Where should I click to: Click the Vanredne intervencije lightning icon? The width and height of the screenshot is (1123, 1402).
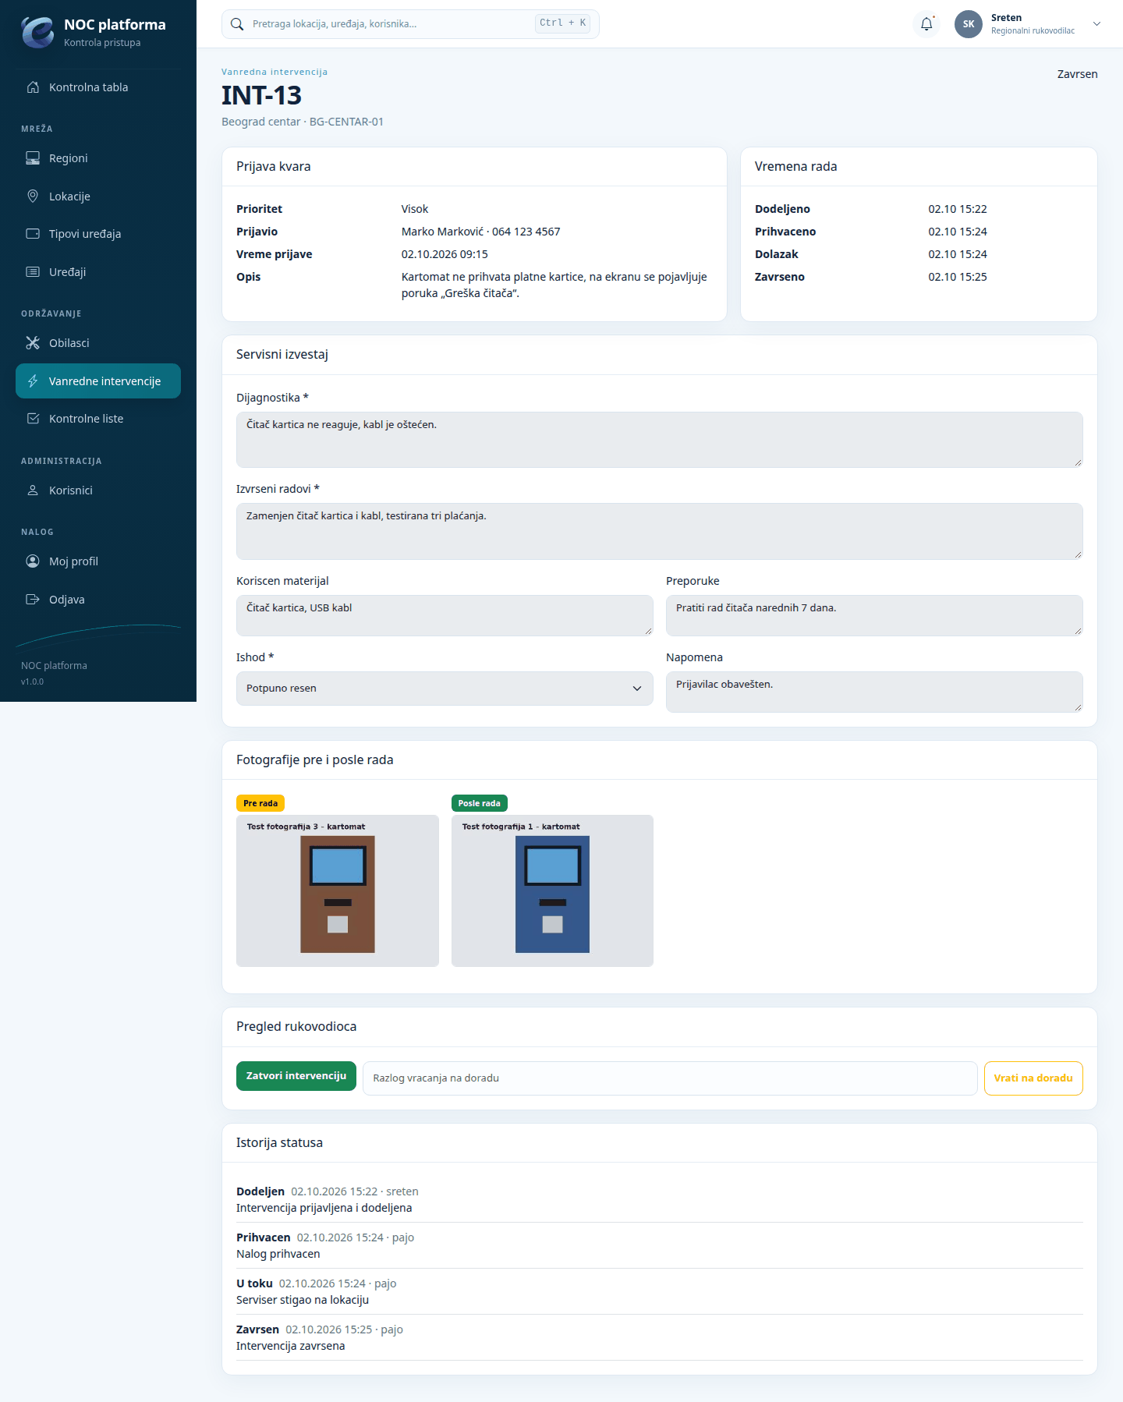click(33, 381)
